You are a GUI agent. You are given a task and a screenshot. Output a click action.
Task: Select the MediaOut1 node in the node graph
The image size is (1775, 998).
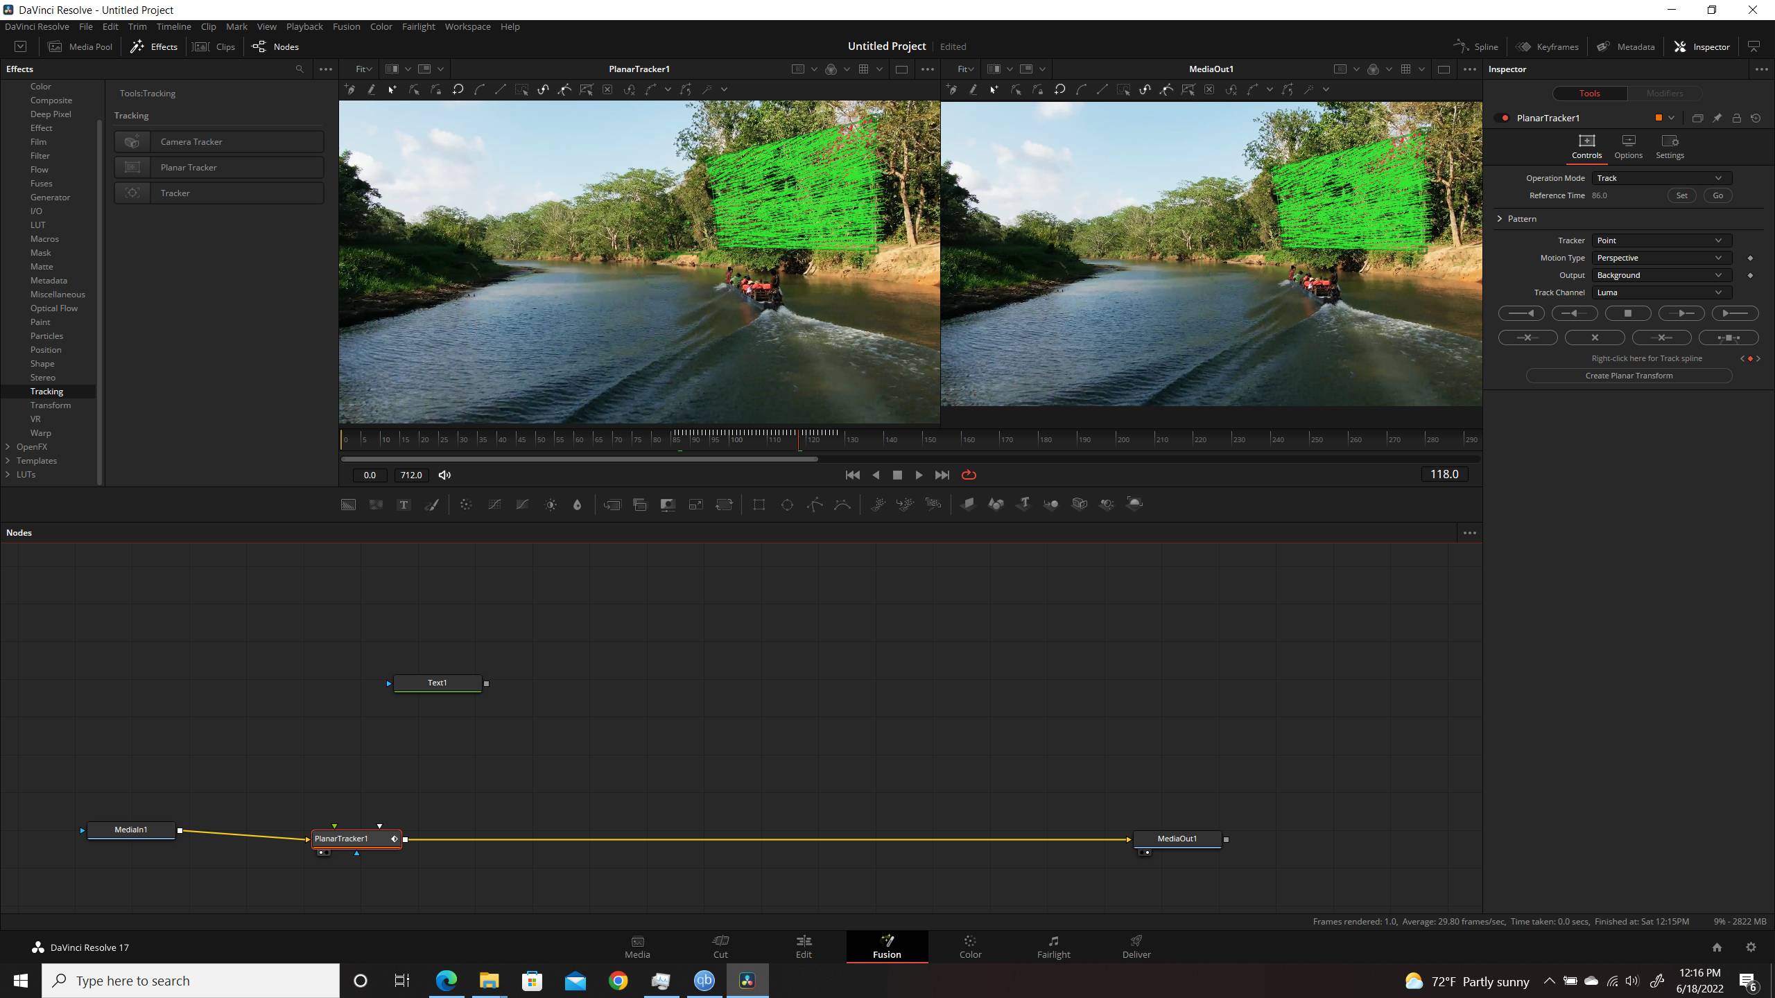[1177, 839]
